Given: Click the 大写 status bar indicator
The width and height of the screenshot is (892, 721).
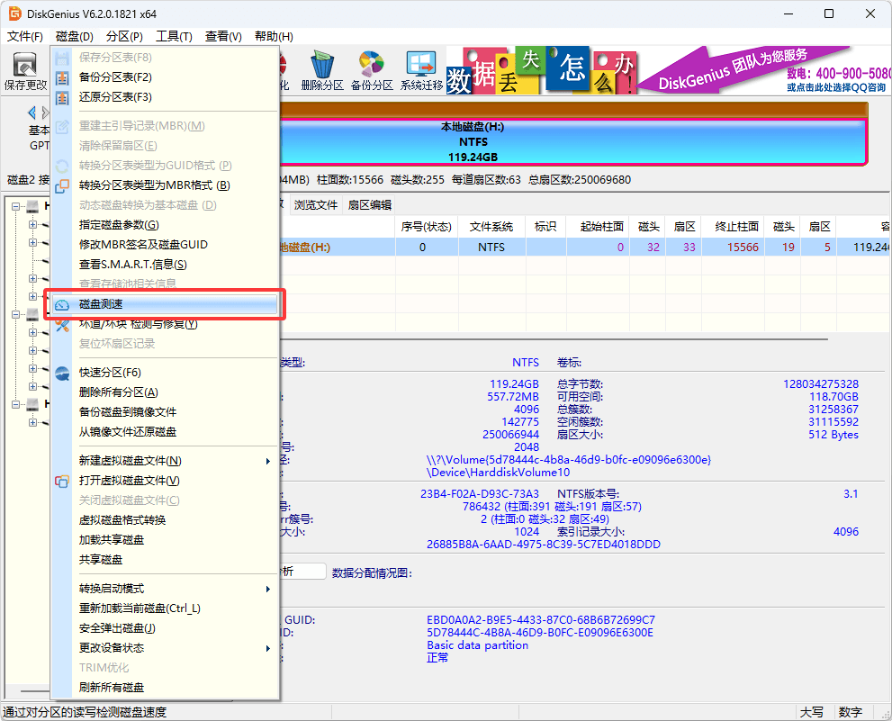Looking at the screenshot, I should 812,712.
